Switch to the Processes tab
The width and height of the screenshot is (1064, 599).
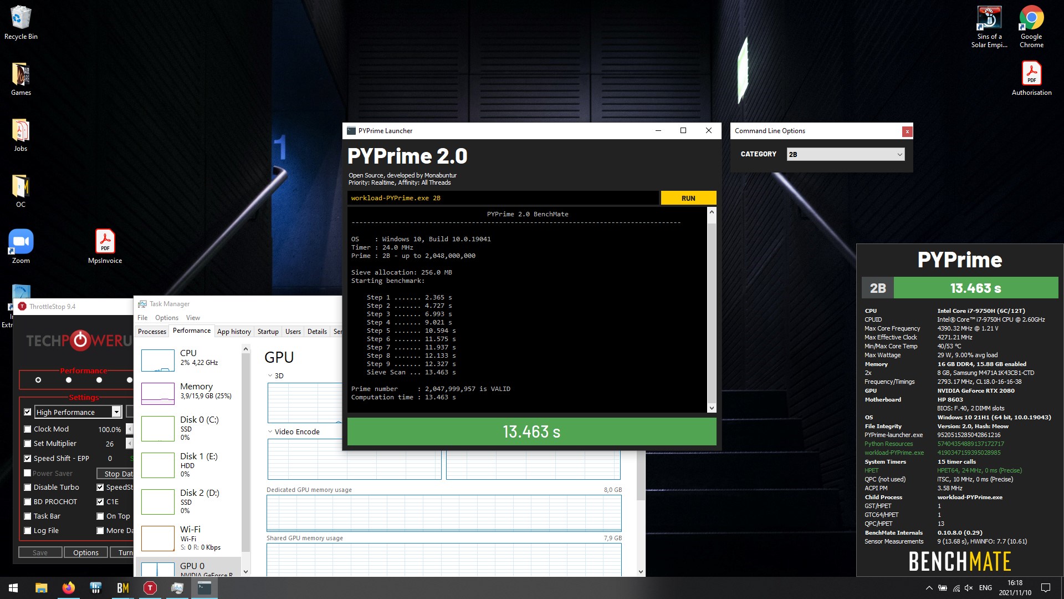coord(152,331)
